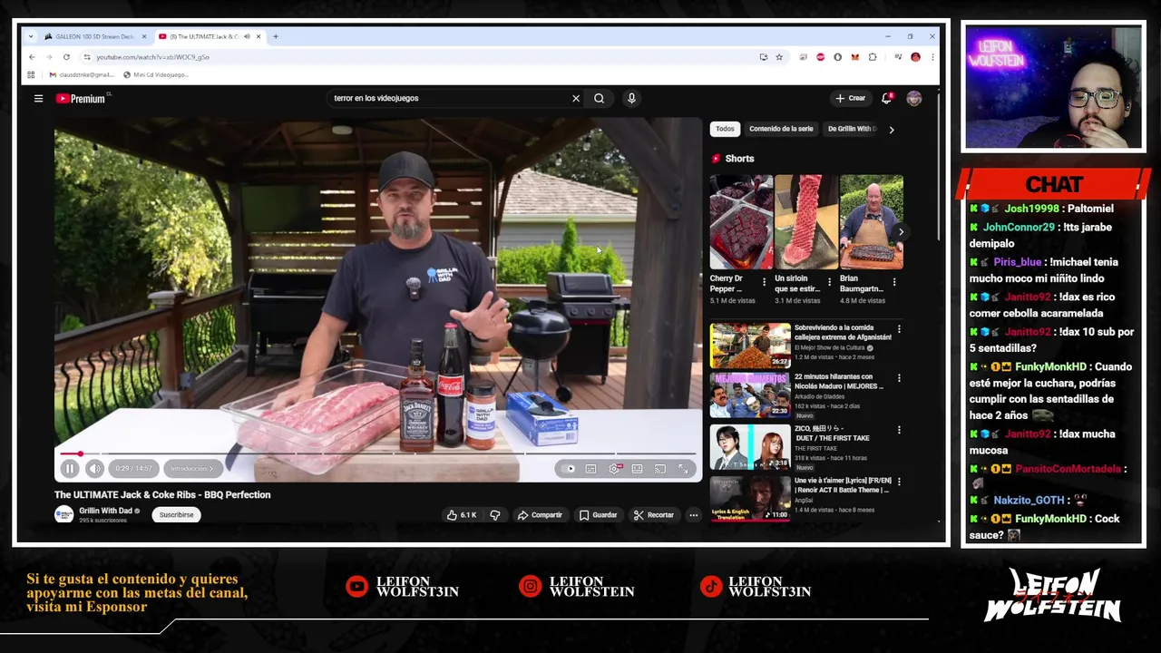Open options for ZICO DUET video
The height and width of the screenshot is (653, 1161).
pyautogui.click(x=899, y=430)
